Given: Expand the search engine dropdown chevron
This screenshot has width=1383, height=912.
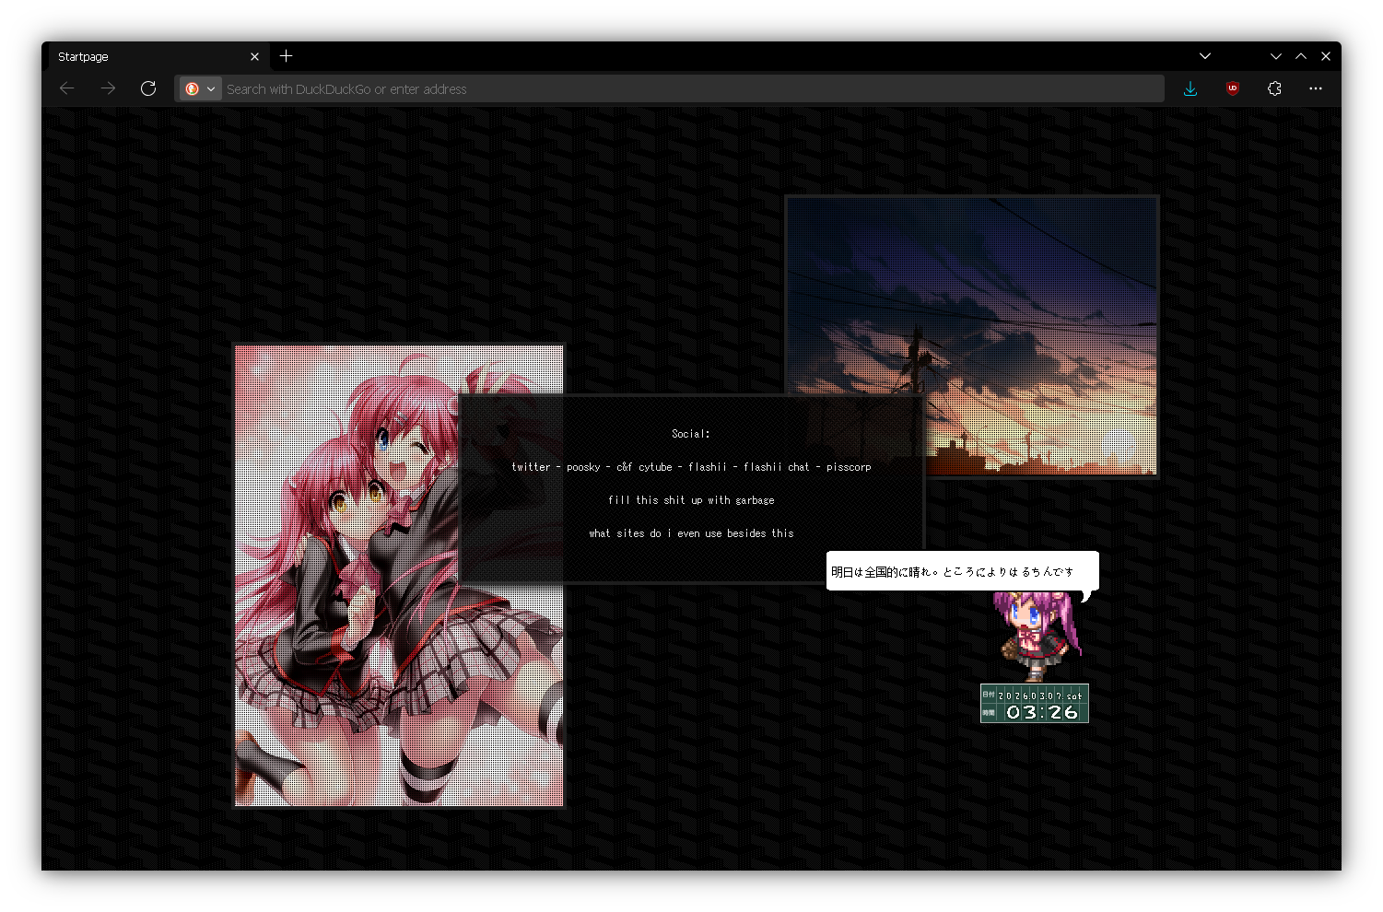Looking at the screenshot, I should point(212,88).
